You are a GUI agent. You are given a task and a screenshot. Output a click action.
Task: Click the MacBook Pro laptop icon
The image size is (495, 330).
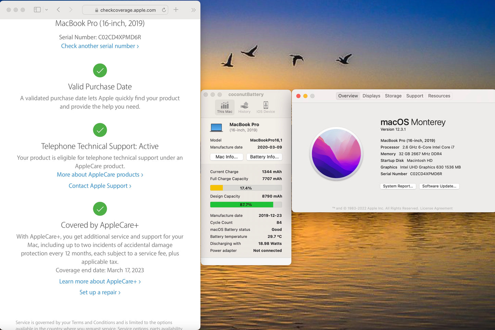[216, 127]
